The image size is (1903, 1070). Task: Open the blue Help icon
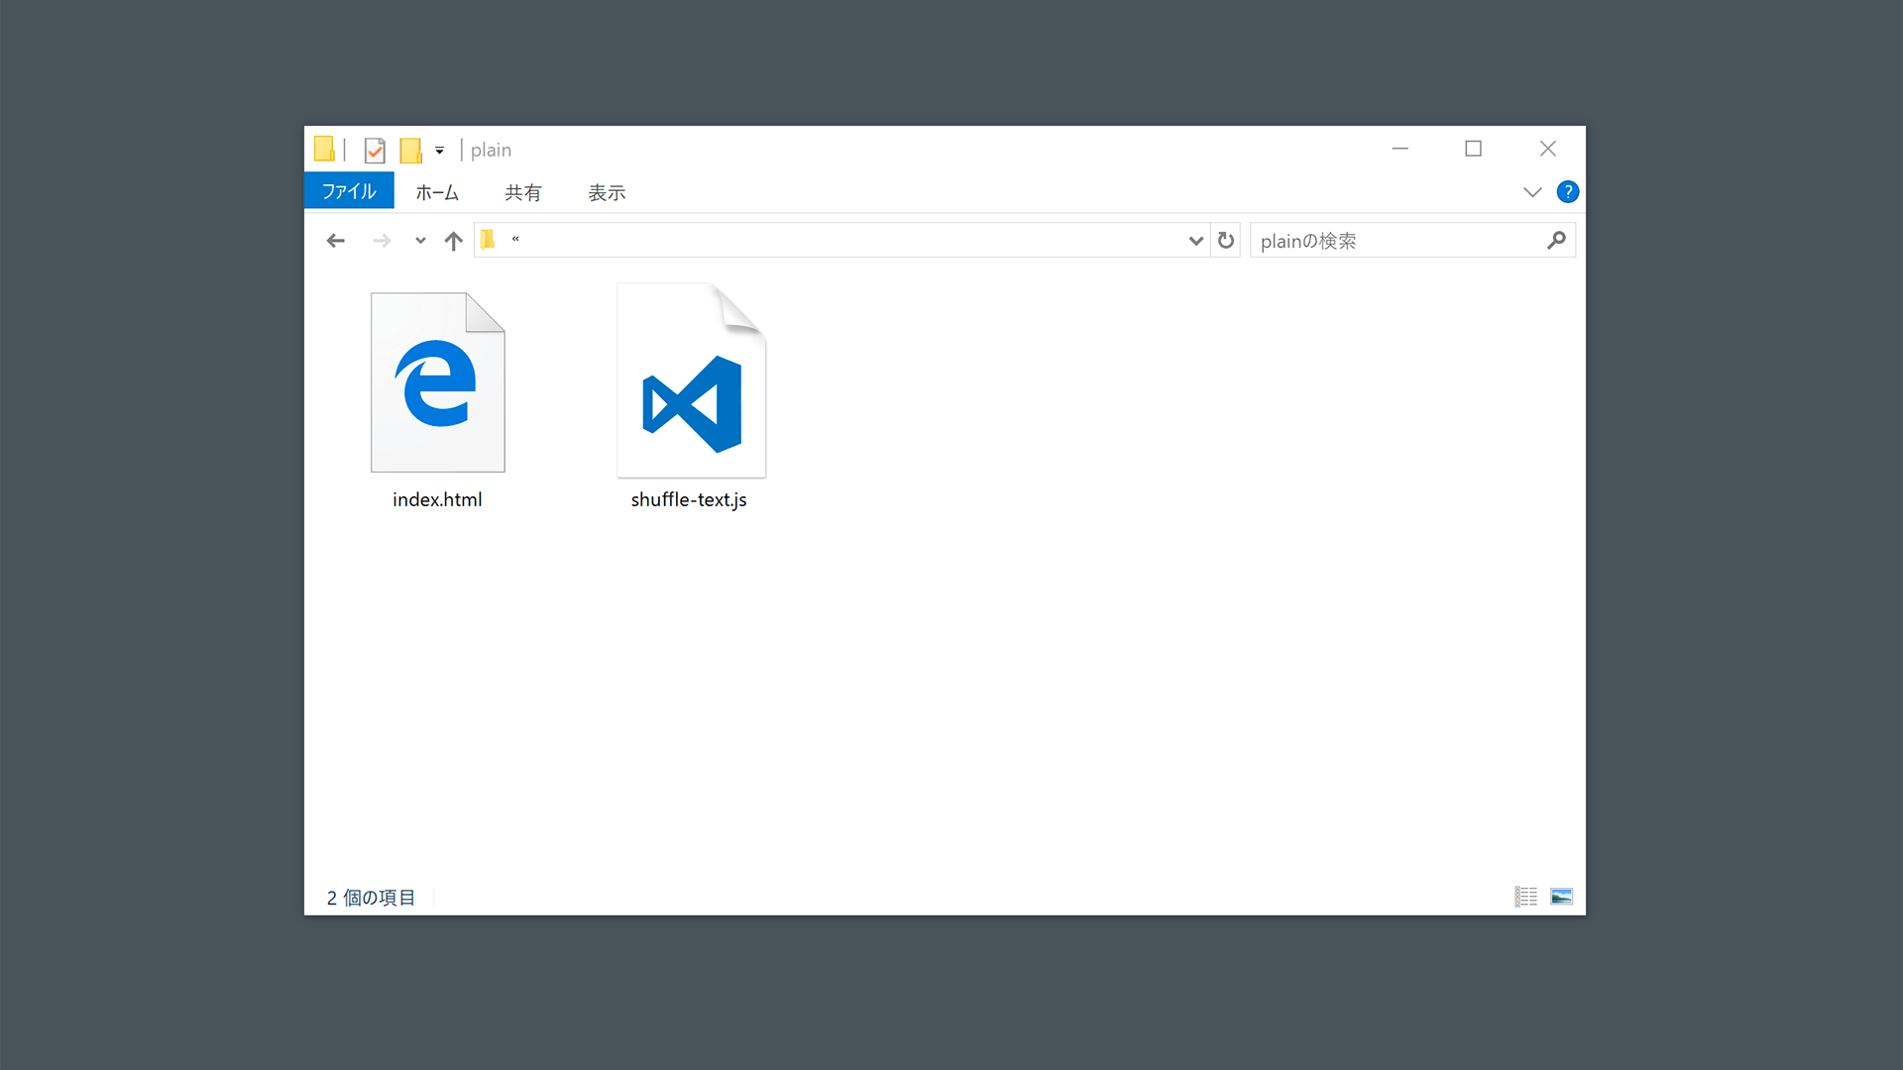pyautogui.click(x=1567, y=192)
